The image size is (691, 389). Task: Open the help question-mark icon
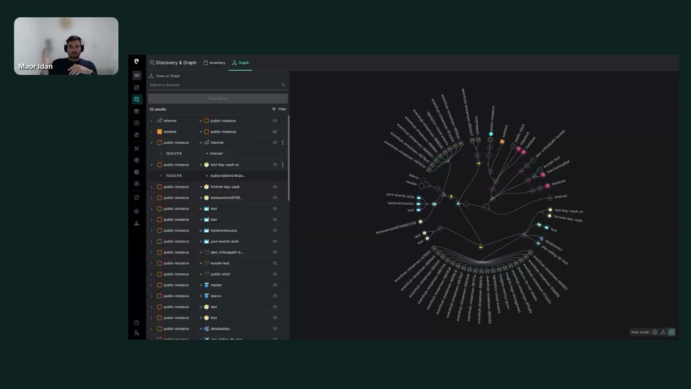(x=137, y=323)
